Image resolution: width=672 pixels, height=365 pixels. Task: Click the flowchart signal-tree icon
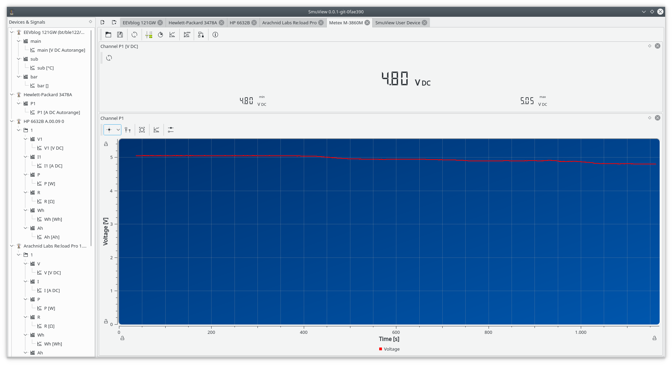tap(201, 35)
